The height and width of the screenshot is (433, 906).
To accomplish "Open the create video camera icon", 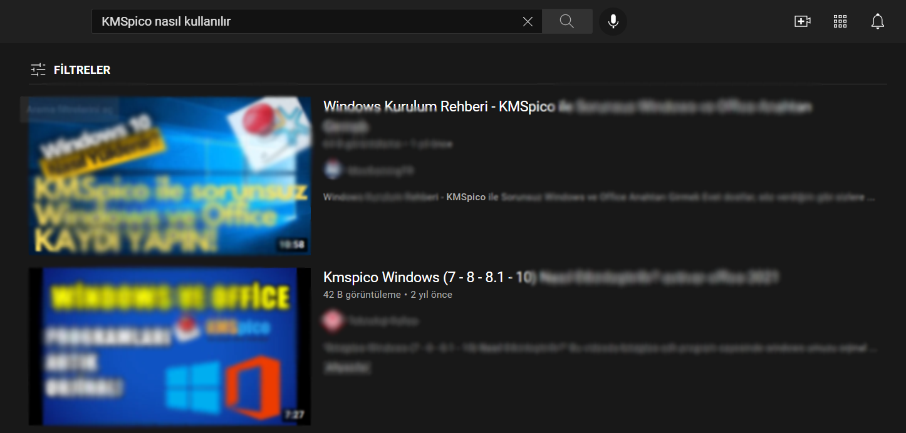I will click(802, 22).
